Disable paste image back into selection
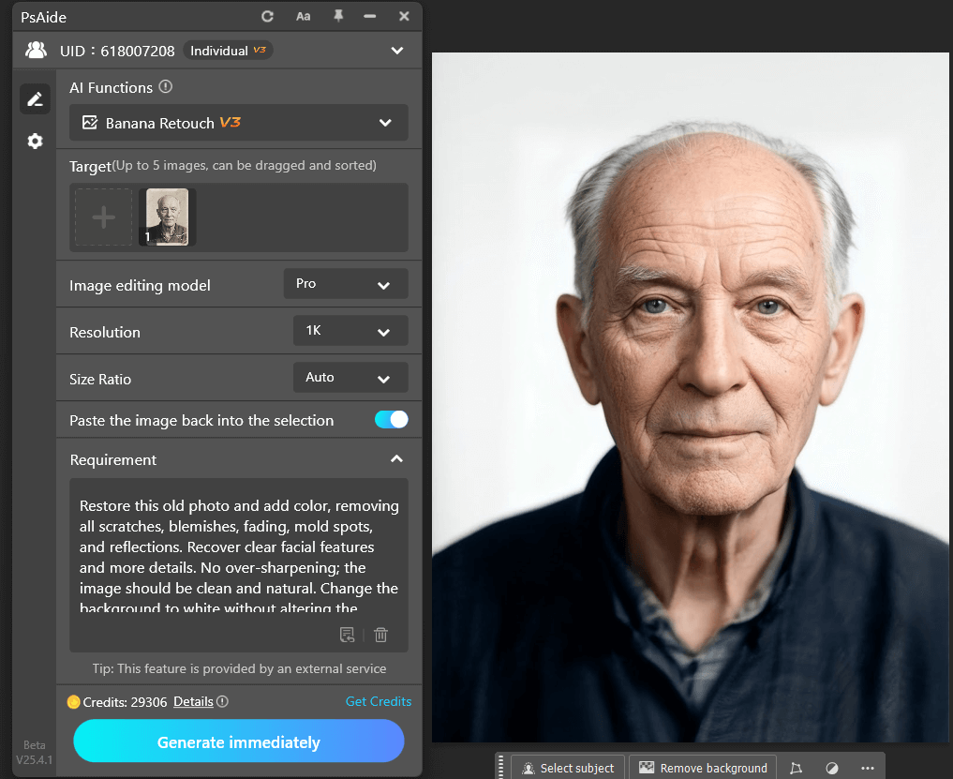Viewport: 953px width, 779px height. [x=391, y=419]
